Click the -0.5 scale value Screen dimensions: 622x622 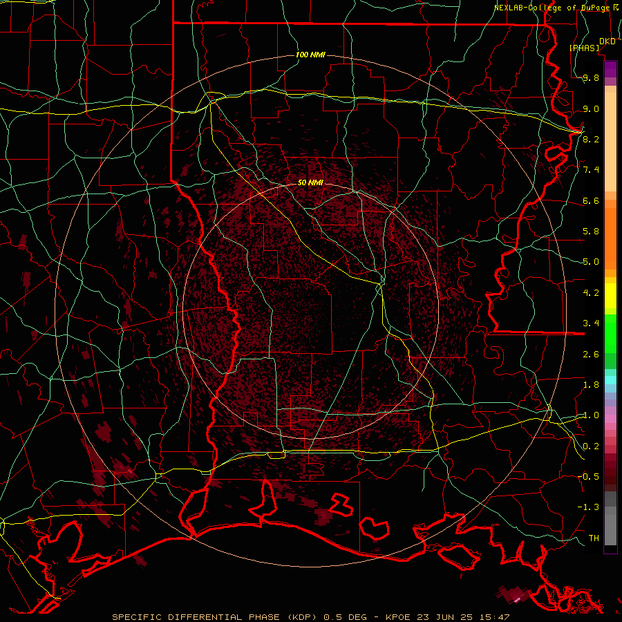(x=588, y=477)
